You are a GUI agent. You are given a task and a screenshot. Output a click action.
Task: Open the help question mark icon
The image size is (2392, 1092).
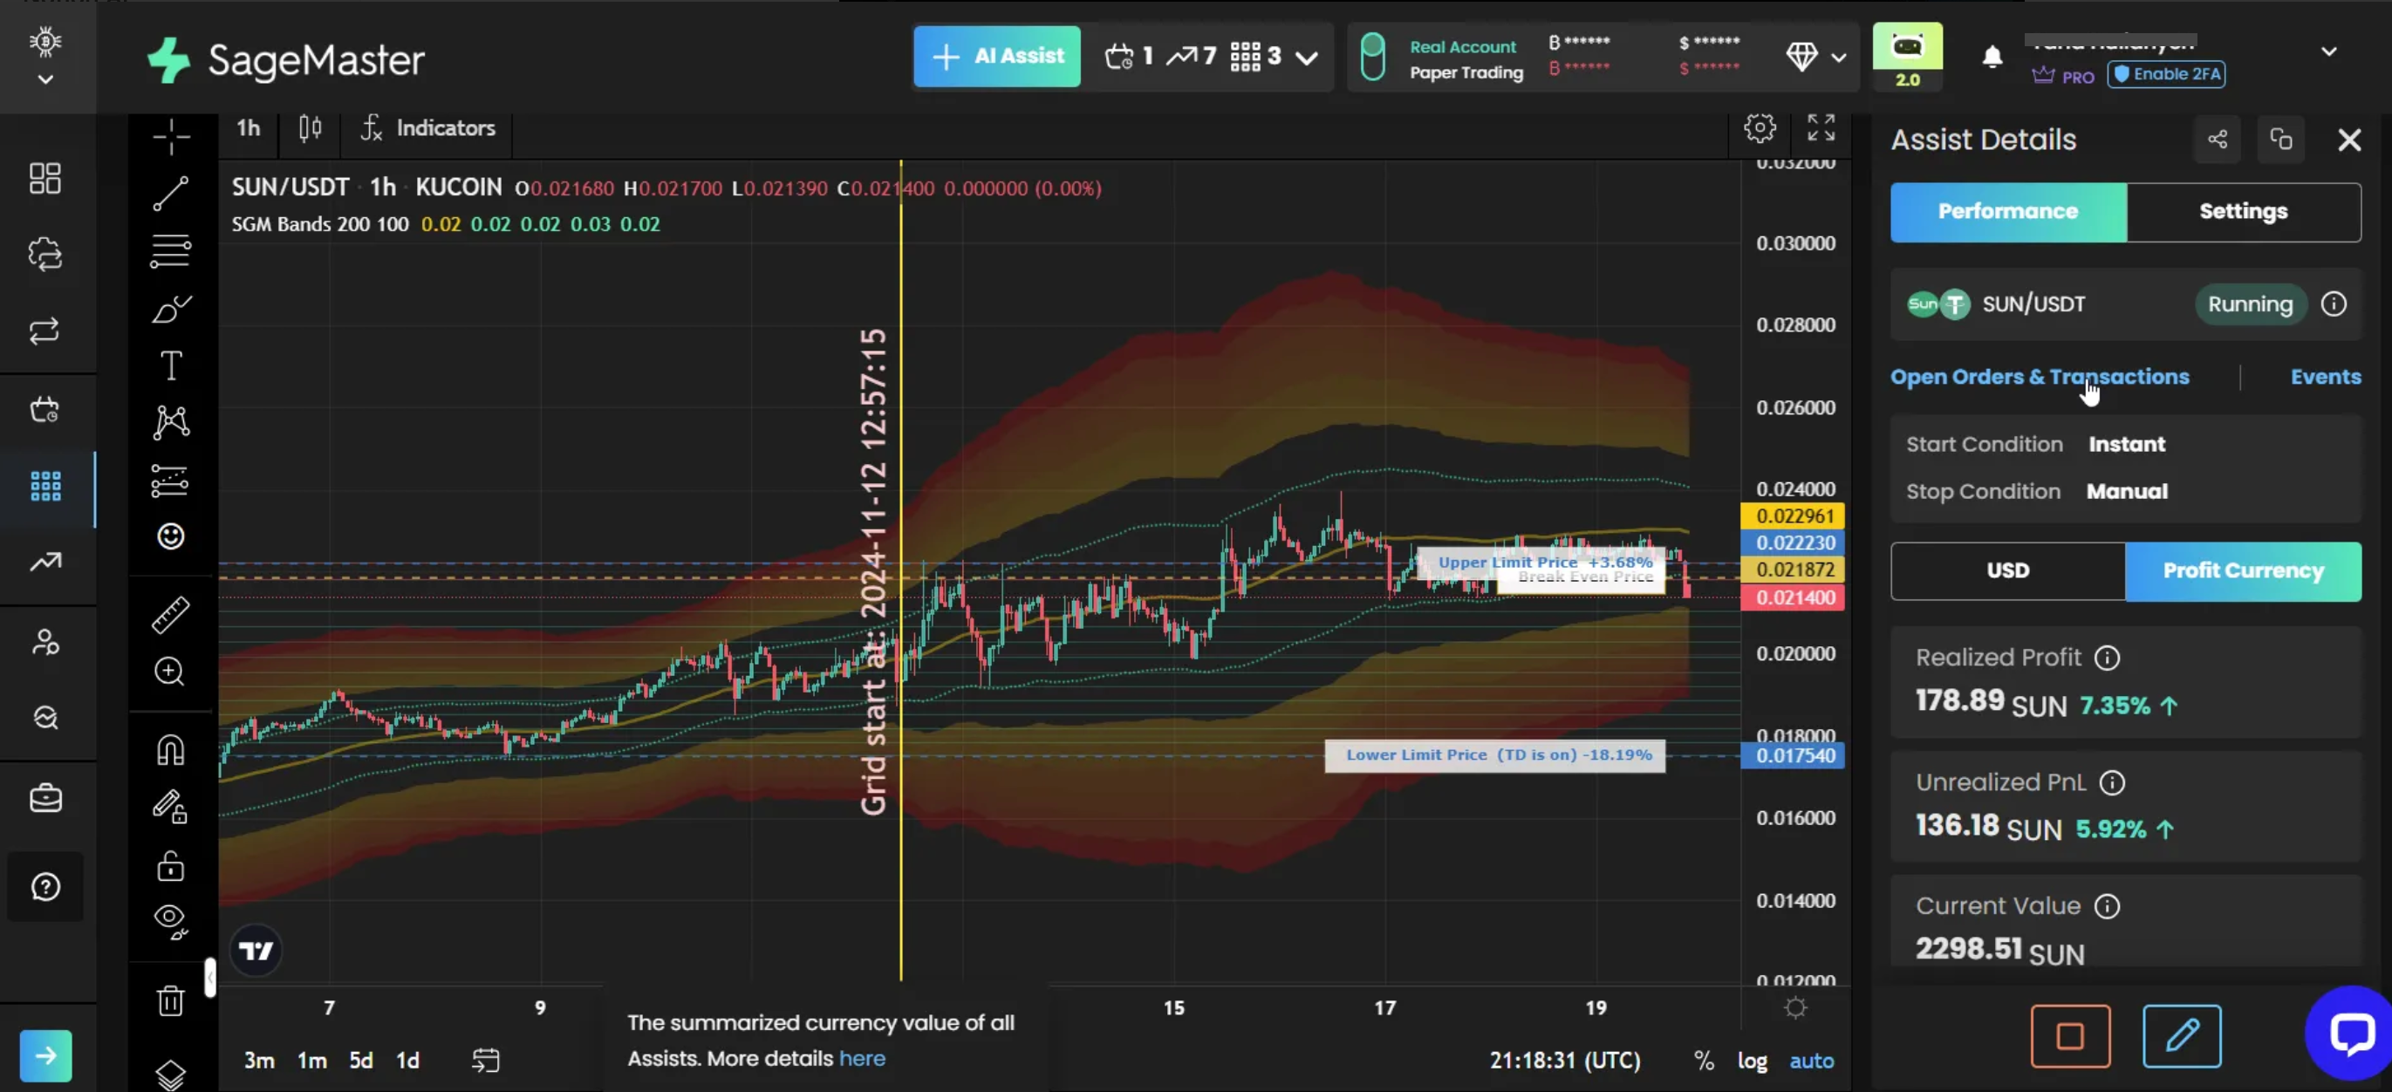click(45, 887)
